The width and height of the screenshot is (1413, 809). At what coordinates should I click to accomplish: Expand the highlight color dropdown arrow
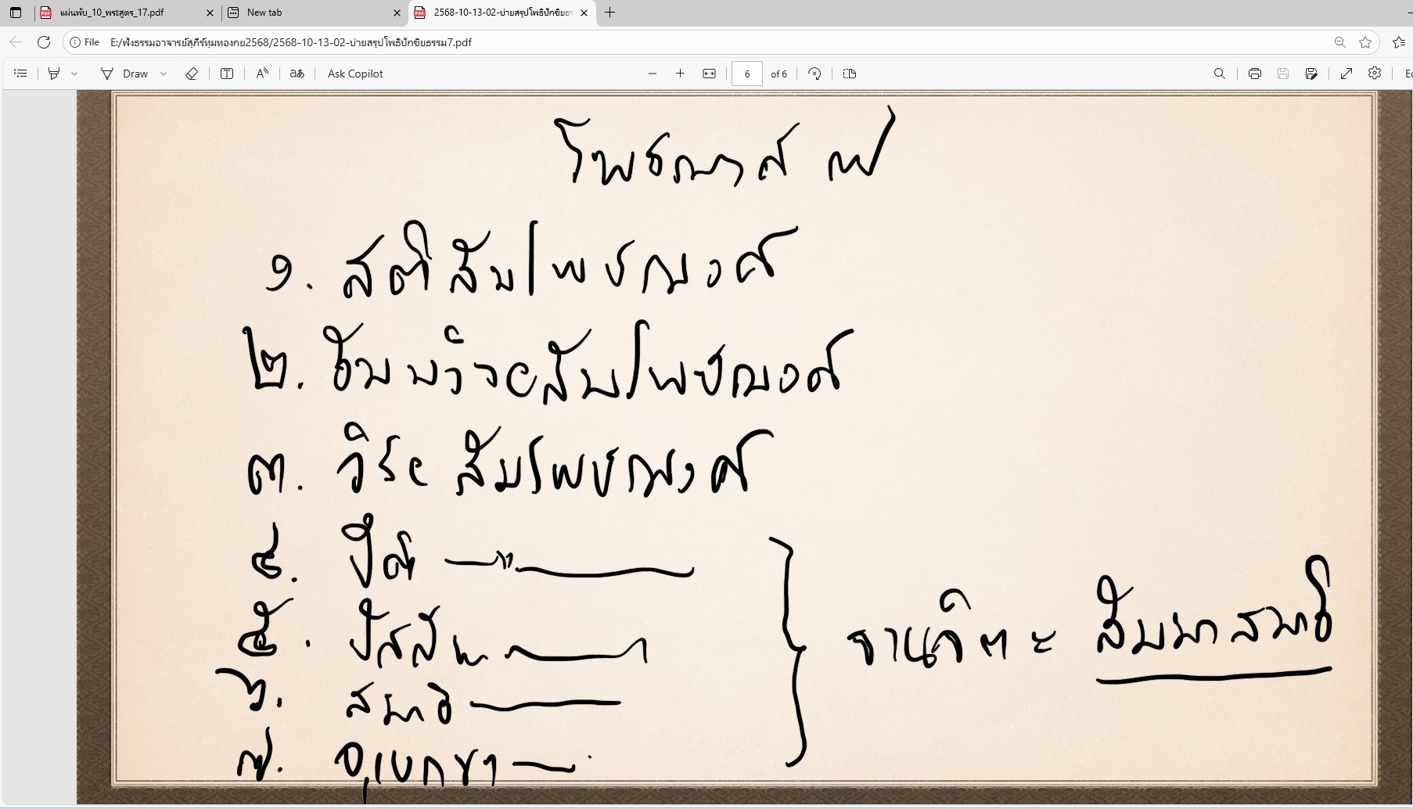[74, 74]
